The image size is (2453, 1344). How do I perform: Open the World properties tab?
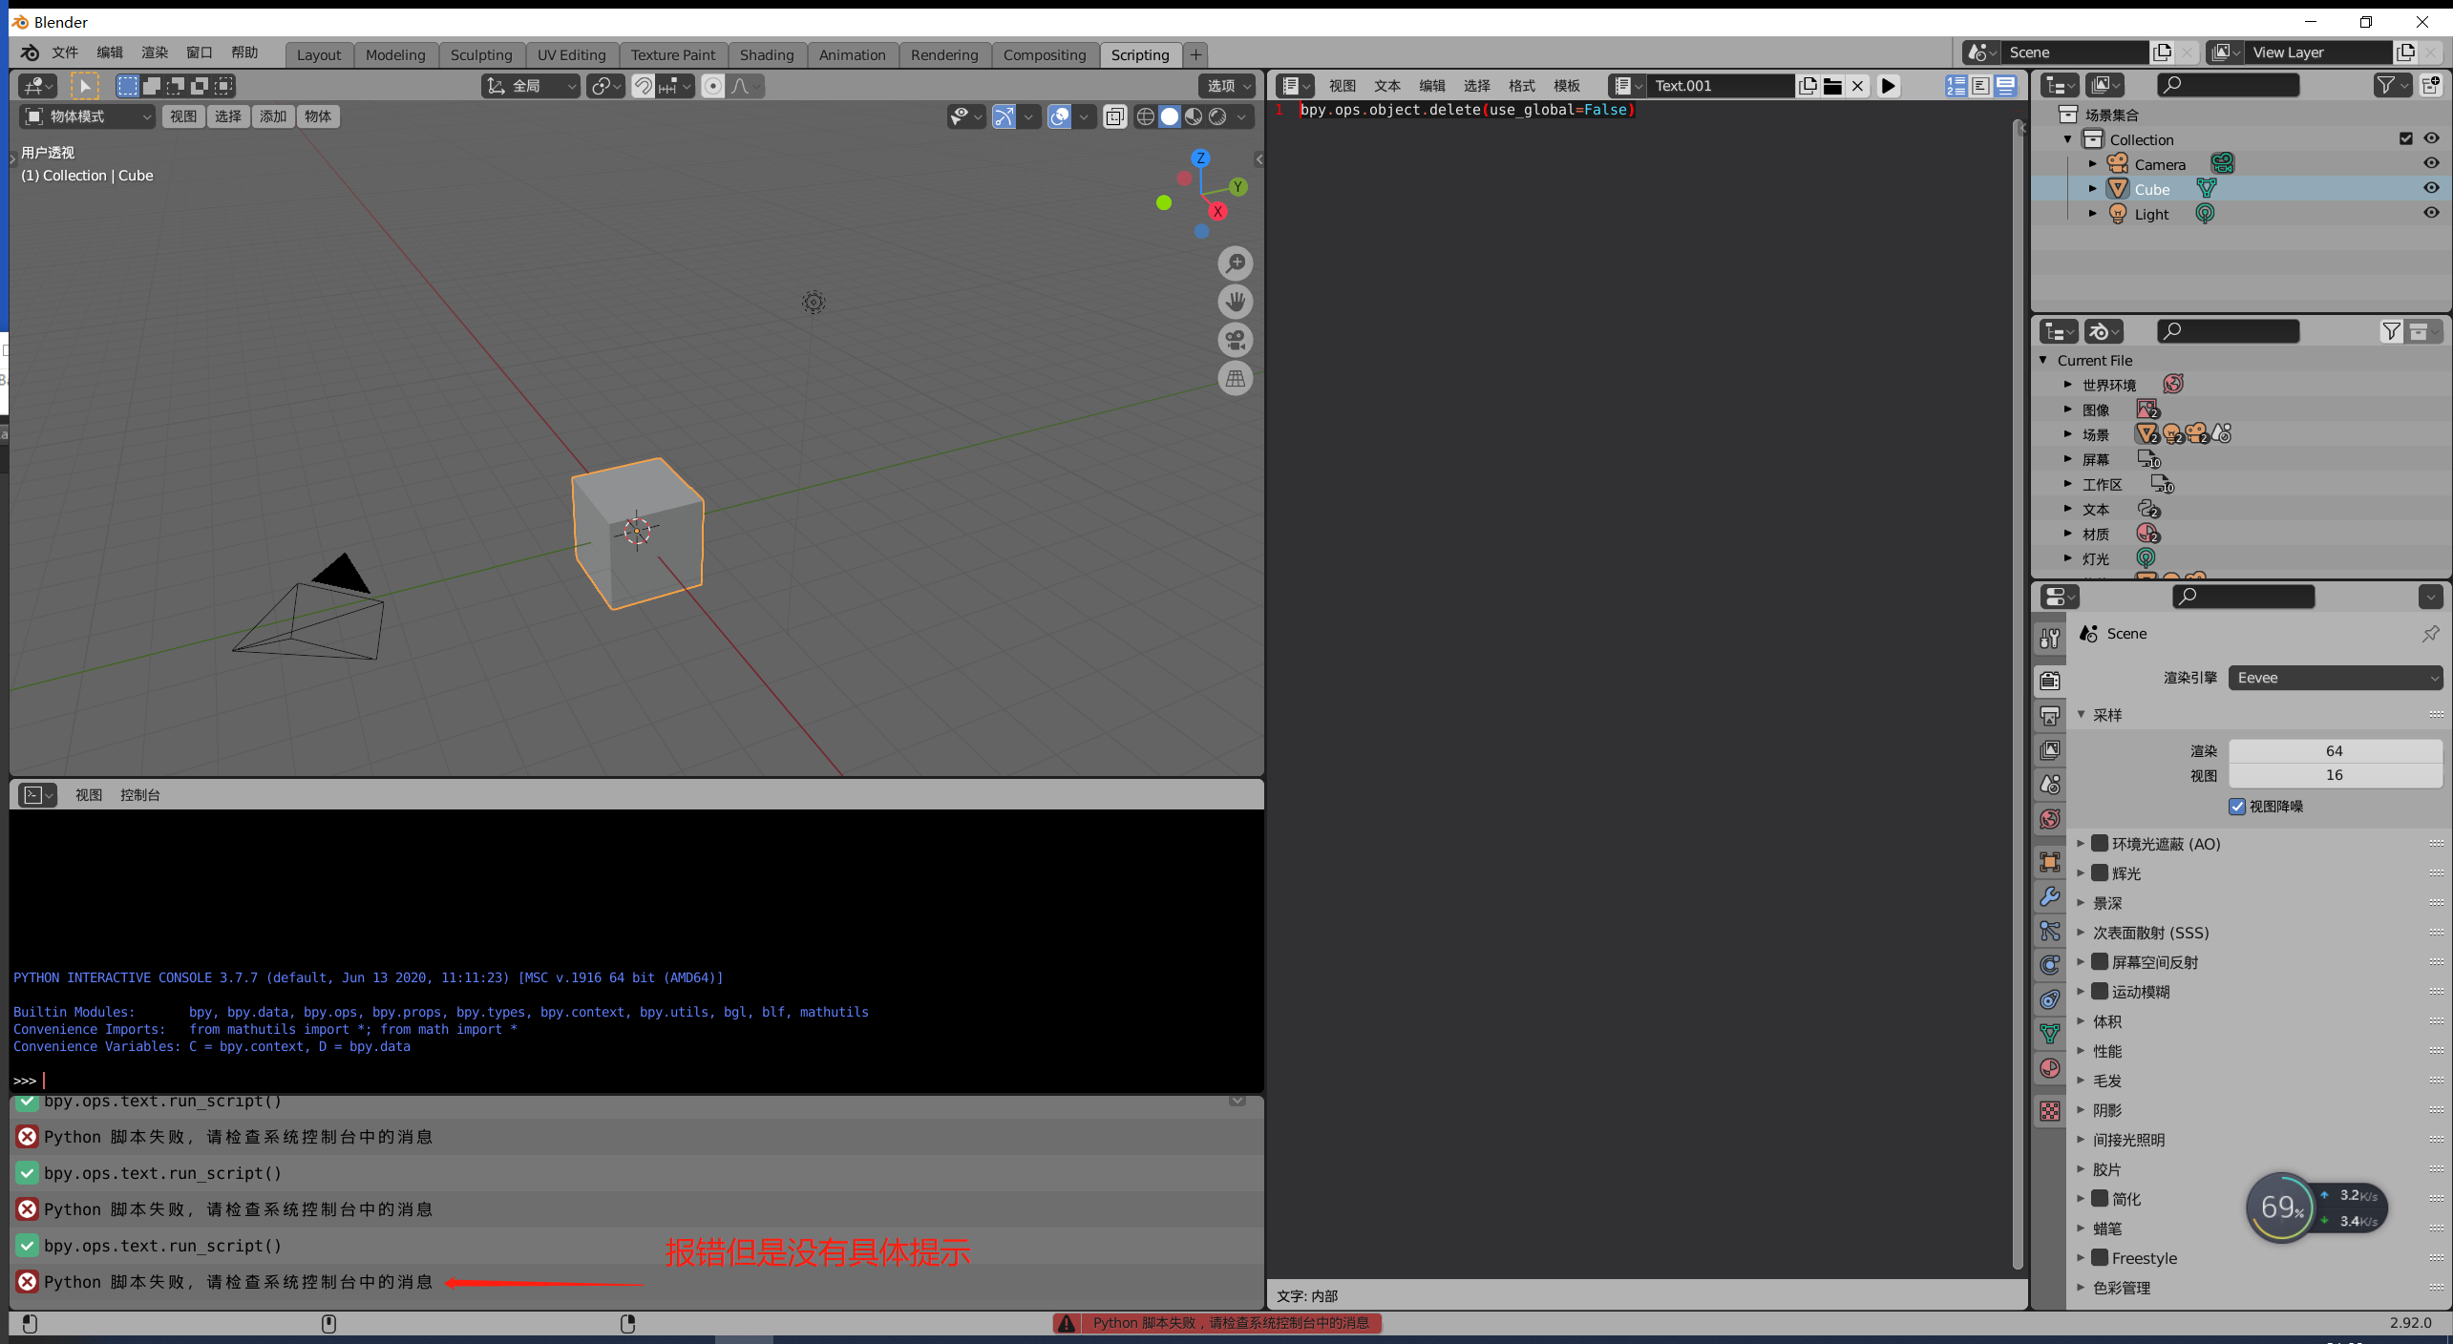pos(2050,819)
